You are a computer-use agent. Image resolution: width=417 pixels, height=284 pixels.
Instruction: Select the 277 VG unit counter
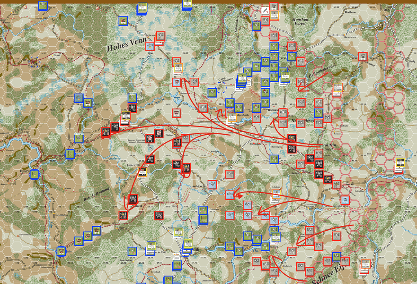[x=363, y=57]
